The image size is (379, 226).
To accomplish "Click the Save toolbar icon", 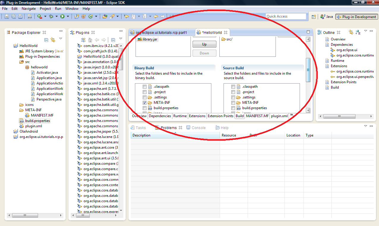I will pos(7,16).
